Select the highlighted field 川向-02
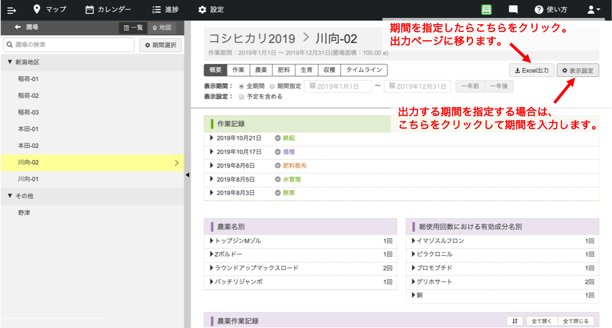612x328 pixels. [92, 163]
